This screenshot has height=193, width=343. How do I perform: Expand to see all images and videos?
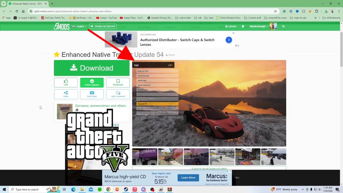point(209,168)
